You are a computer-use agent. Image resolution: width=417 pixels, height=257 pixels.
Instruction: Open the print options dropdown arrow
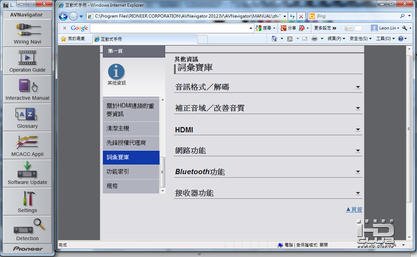coord(322,39)
